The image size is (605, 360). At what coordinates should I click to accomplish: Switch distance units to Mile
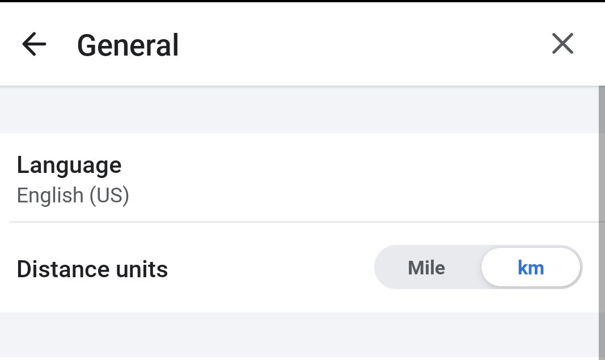click(426, 268)
